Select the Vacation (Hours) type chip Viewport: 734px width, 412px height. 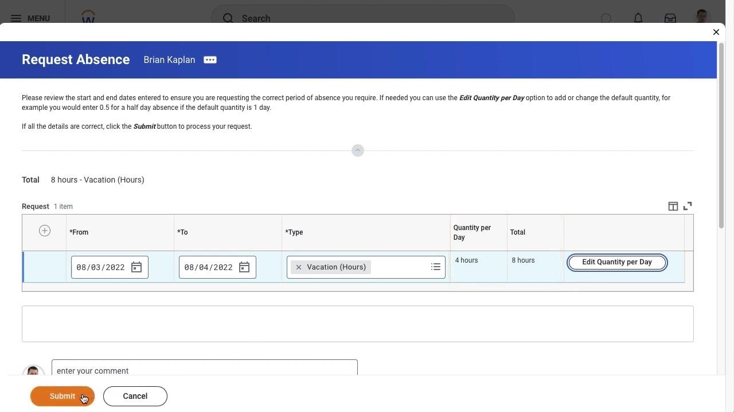[331, 267]
